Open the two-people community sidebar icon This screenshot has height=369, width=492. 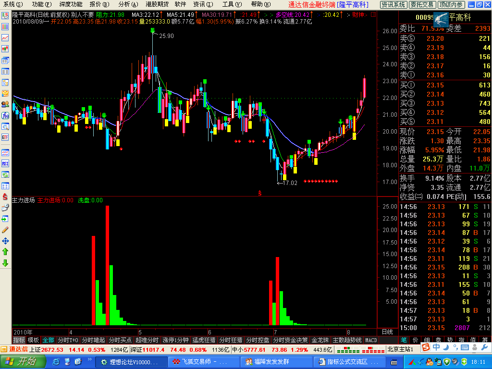(5, 104)
